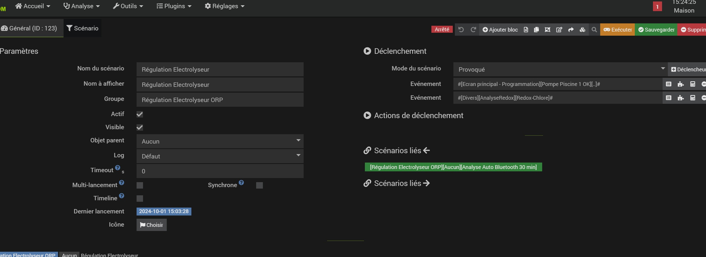
Task: Uncheck the Visible checkbox
Action: tap(140, 127)
